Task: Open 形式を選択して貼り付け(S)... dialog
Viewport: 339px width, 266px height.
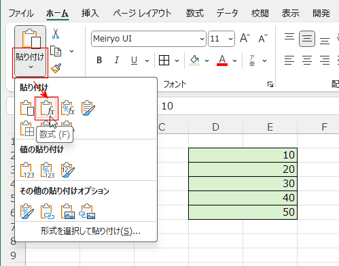Action: click(x=90, y=231)
